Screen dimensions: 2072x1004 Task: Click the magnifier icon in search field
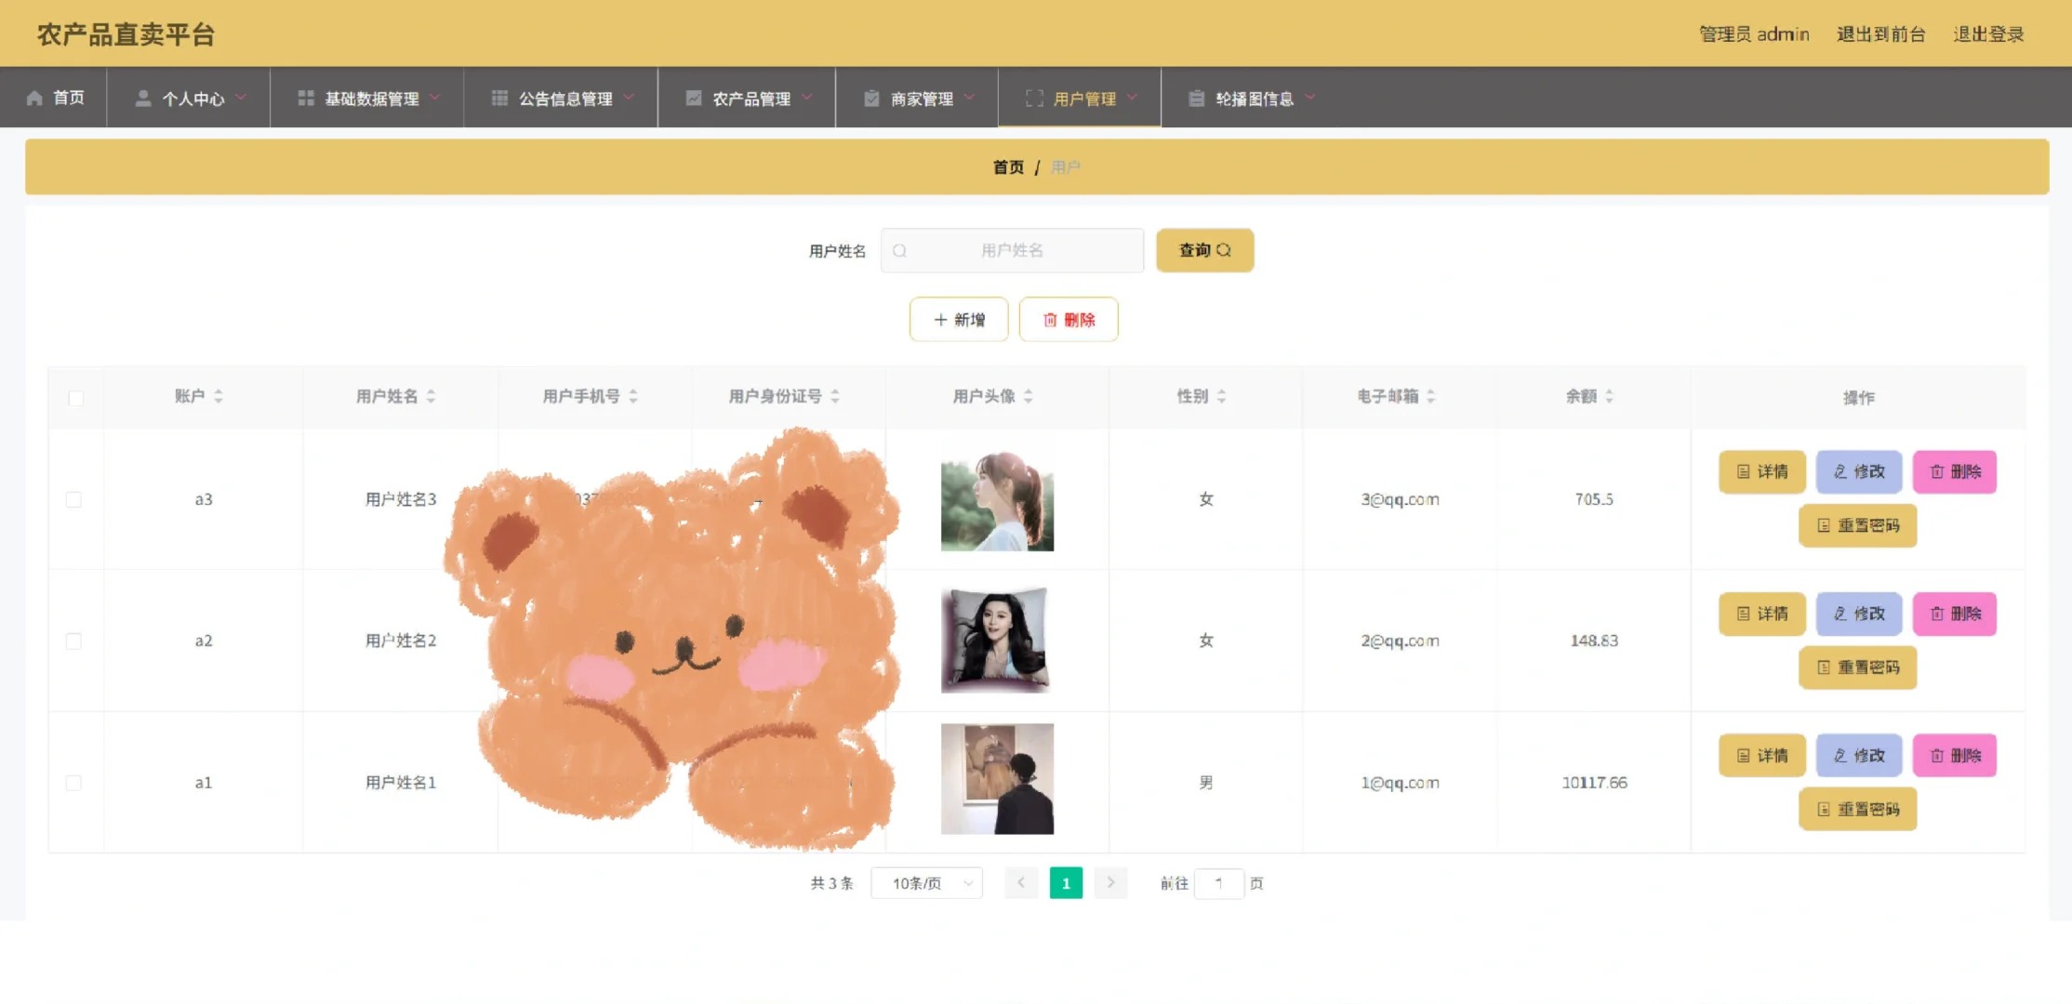(x=899, y=251)
